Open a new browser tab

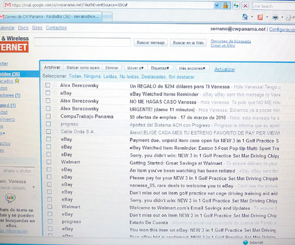point(107,17)
